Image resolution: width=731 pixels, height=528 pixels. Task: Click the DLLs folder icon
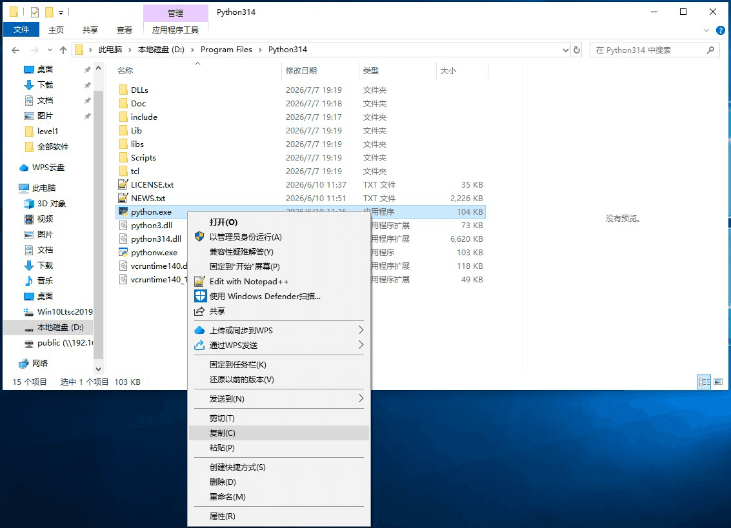[x=123, y=90]
